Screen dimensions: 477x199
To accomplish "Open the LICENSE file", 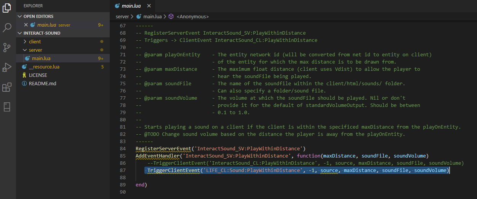I will click(63, 75).
